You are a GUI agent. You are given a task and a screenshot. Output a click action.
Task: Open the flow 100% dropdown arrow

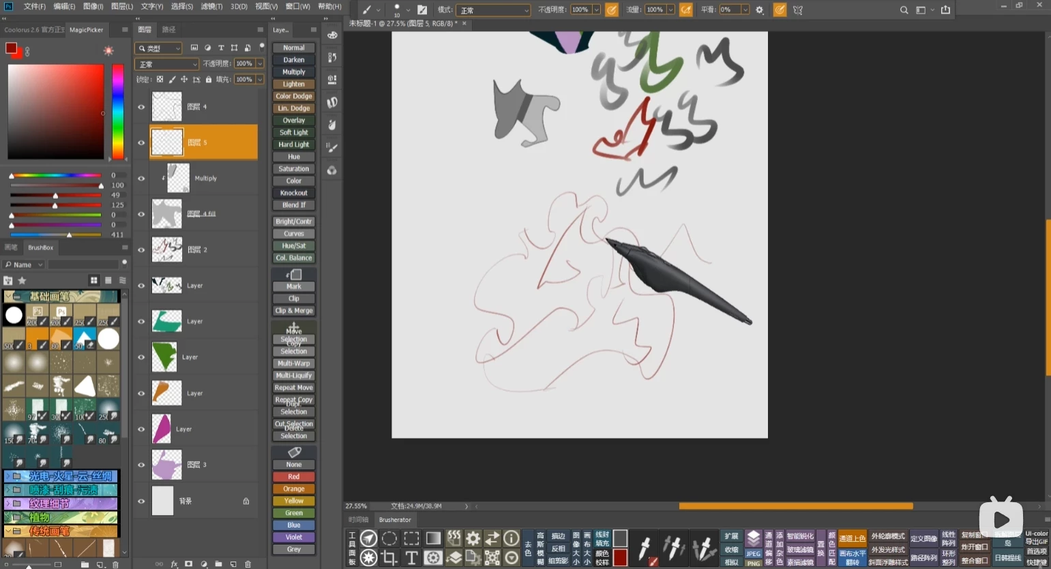pyautogui.click(x=670, y=10)
